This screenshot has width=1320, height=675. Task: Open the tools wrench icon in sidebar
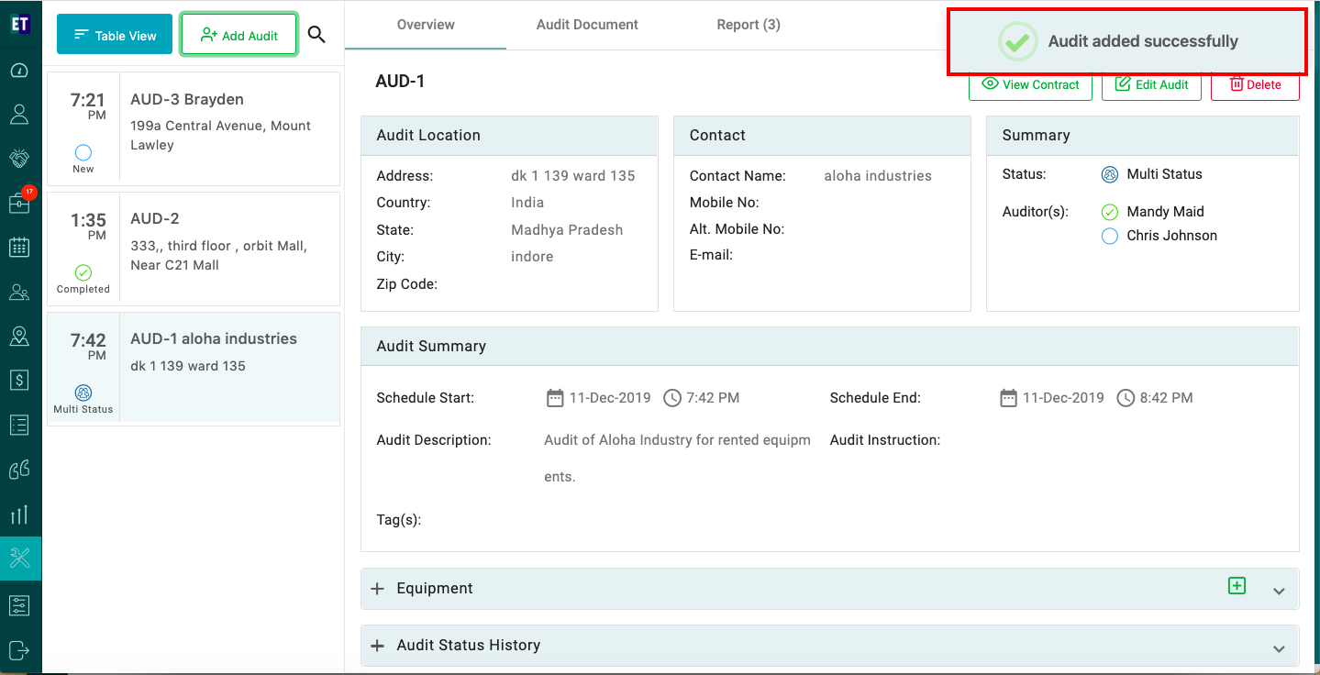(19, 558)
